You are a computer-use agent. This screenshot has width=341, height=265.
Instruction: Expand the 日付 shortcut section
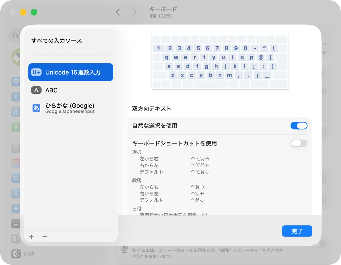click(137, 209)
